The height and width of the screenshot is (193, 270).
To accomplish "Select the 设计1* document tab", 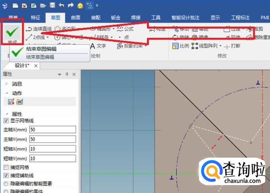I will (x=22, y=66).
